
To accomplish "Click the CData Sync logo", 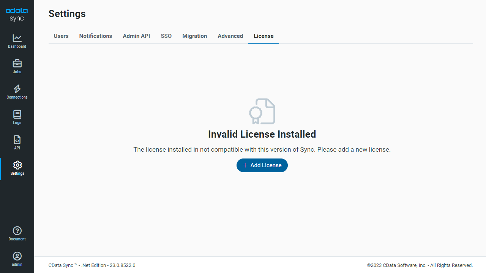I will (17, 15).
